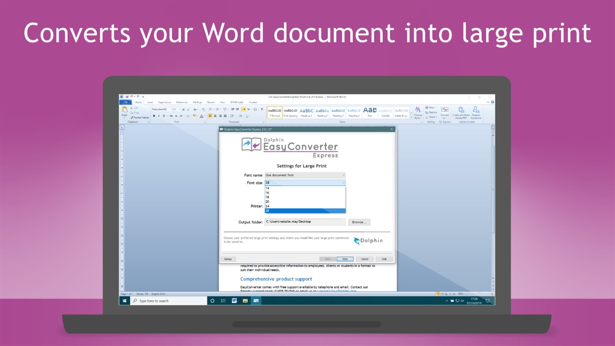Click the Cancel button in dialog
The width and height of the screenshot is (615, 346).
click(x=364, y=259)
